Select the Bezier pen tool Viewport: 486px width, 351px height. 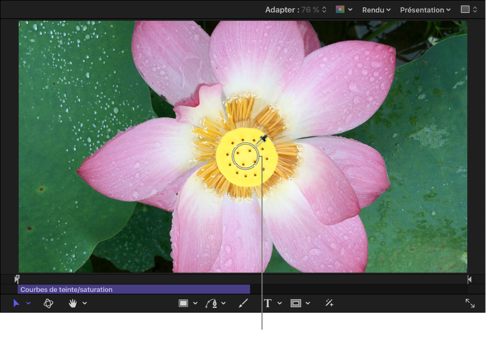(x=211, y=303)
